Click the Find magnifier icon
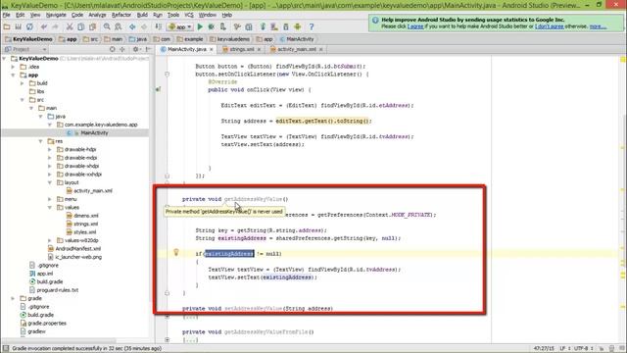627x353 pixels. [107, 26]
